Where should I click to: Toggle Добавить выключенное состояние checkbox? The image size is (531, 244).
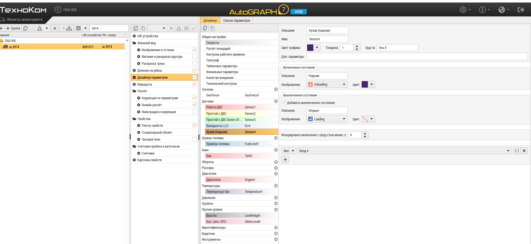[x=284, y=103]
